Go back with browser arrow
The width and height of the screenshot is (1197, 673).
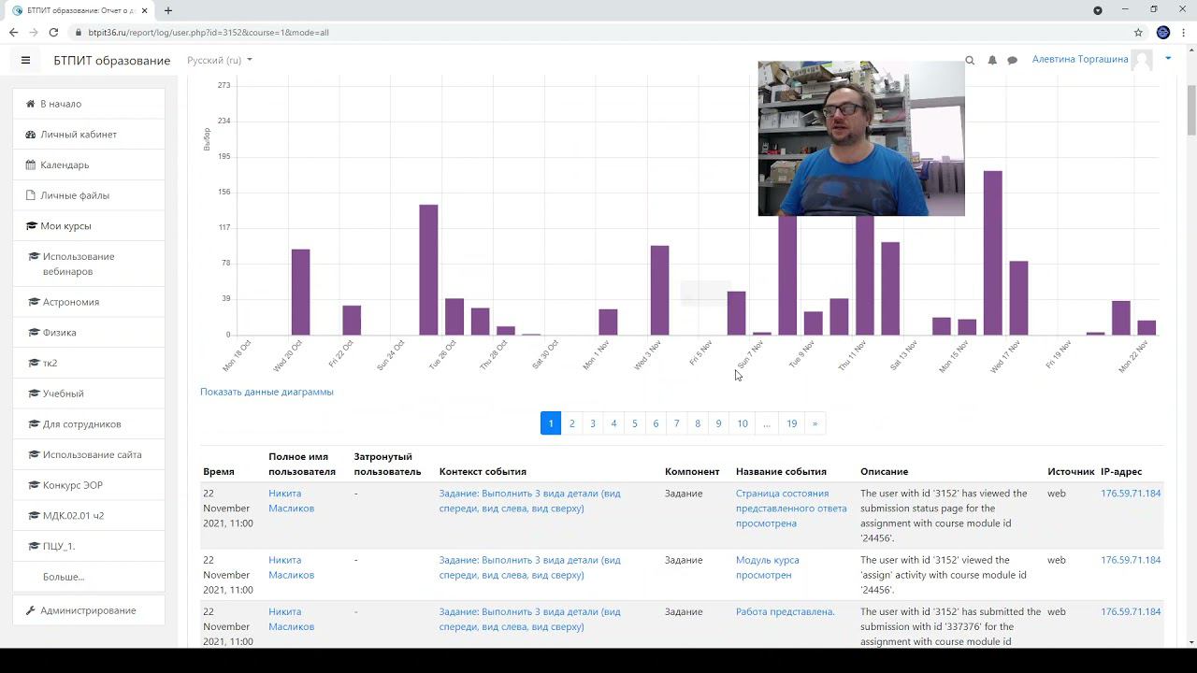tap(13, 32)
